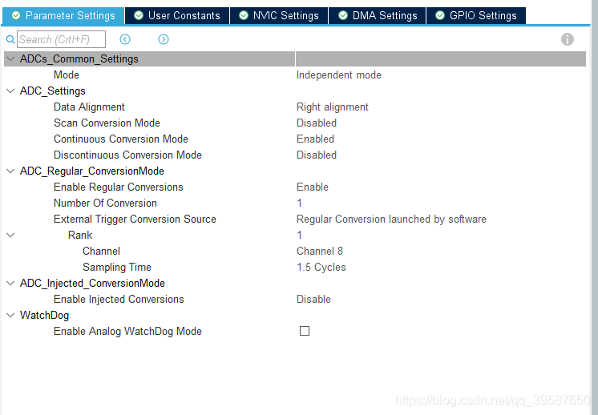This screenshot has width=598, height=415.
Task: Change Regular Conversion launched by software value
Action: click(x=391, y=220)
